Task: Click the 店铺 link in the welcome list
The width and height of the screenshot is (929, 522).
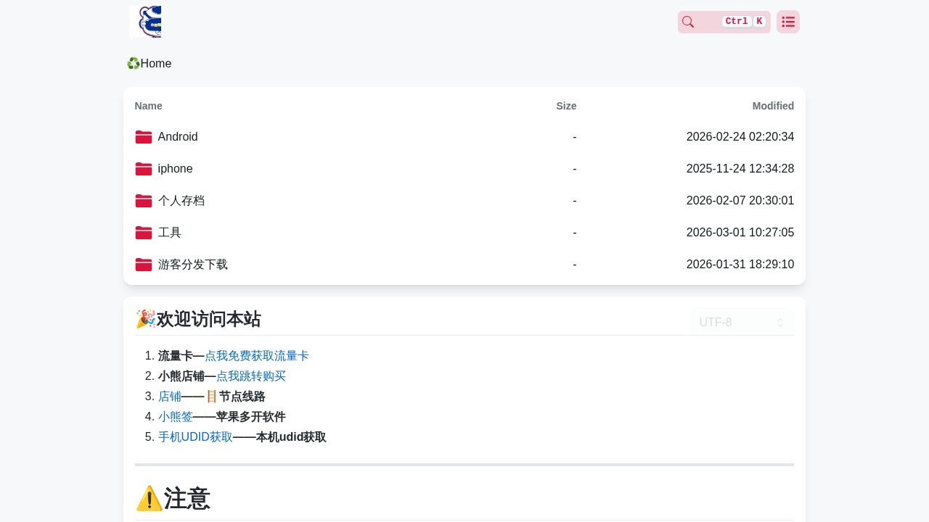Action: (x=170, y=397)
